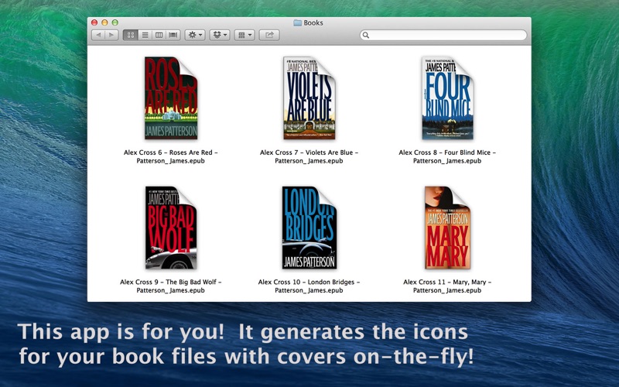Open the Dropbox toolbar menu

(x=220, y=35)
